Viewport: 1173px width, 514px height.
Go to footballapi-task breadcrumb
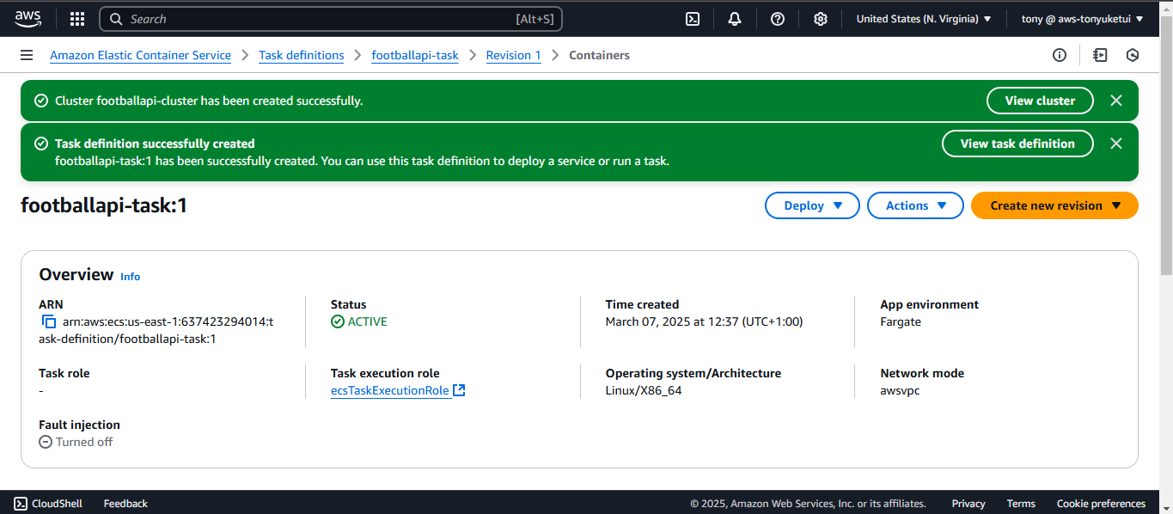[x=415, y=55]
